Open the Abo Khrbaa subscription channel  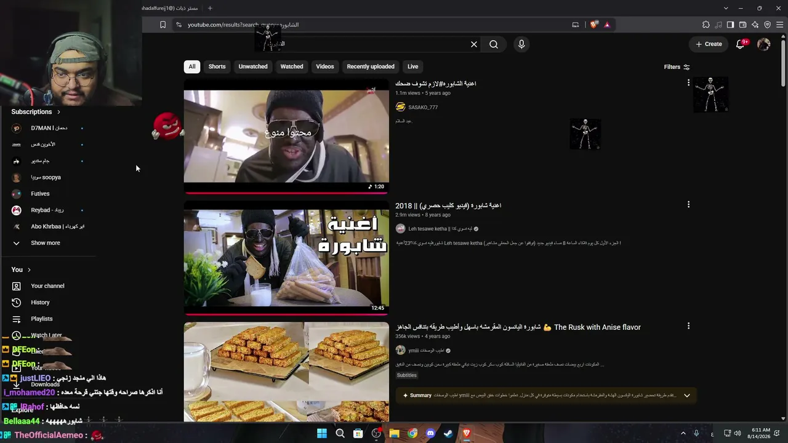[x=48, y=226]
